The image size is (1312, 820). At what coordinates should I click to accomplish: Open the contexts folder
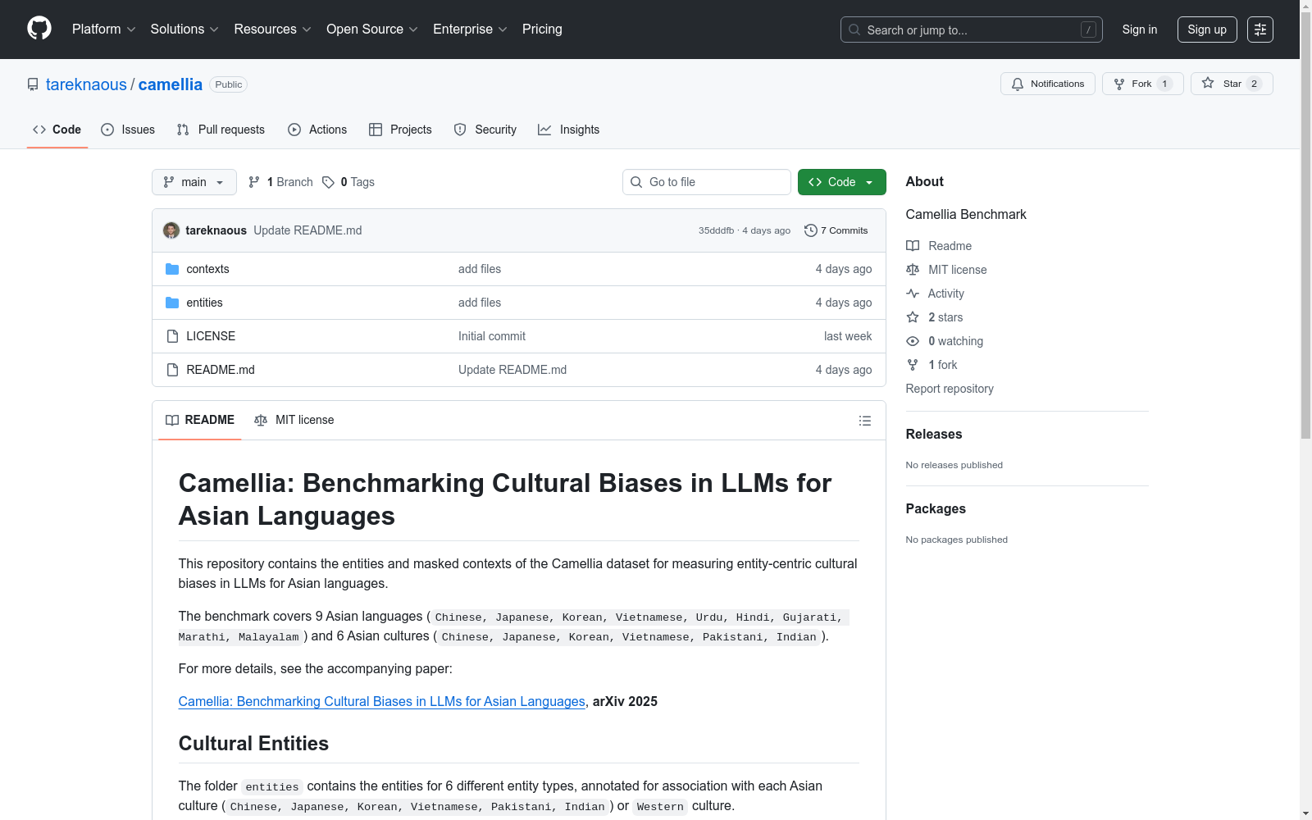[207, 269]
